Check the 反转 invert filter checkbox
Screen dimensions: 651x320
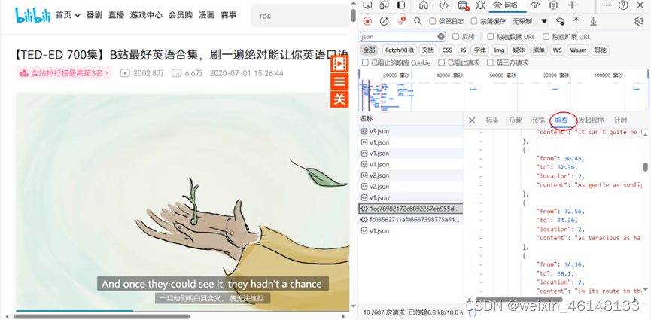(x=455, y=37)
